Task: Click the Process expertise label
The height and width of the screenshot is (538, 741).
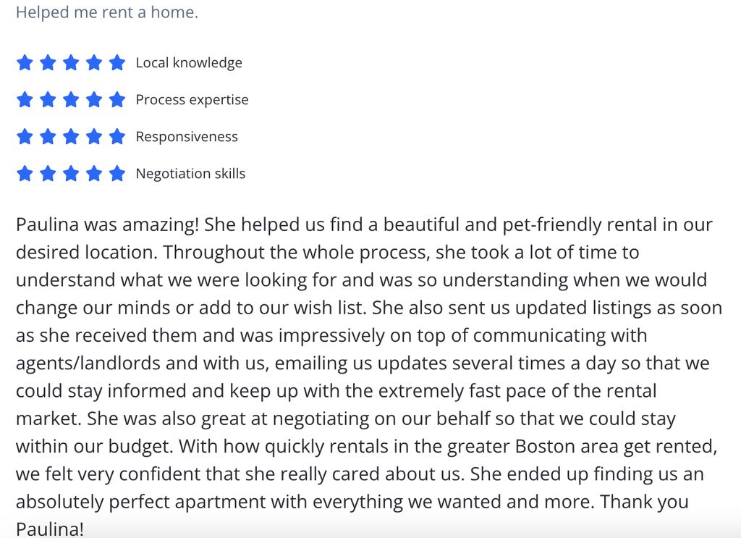Action: tap(192, 100)
